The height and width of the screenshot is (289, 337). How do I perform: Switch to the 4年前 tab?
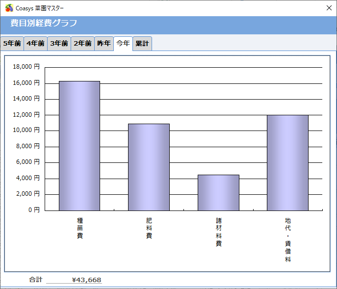tap(35, 44)
